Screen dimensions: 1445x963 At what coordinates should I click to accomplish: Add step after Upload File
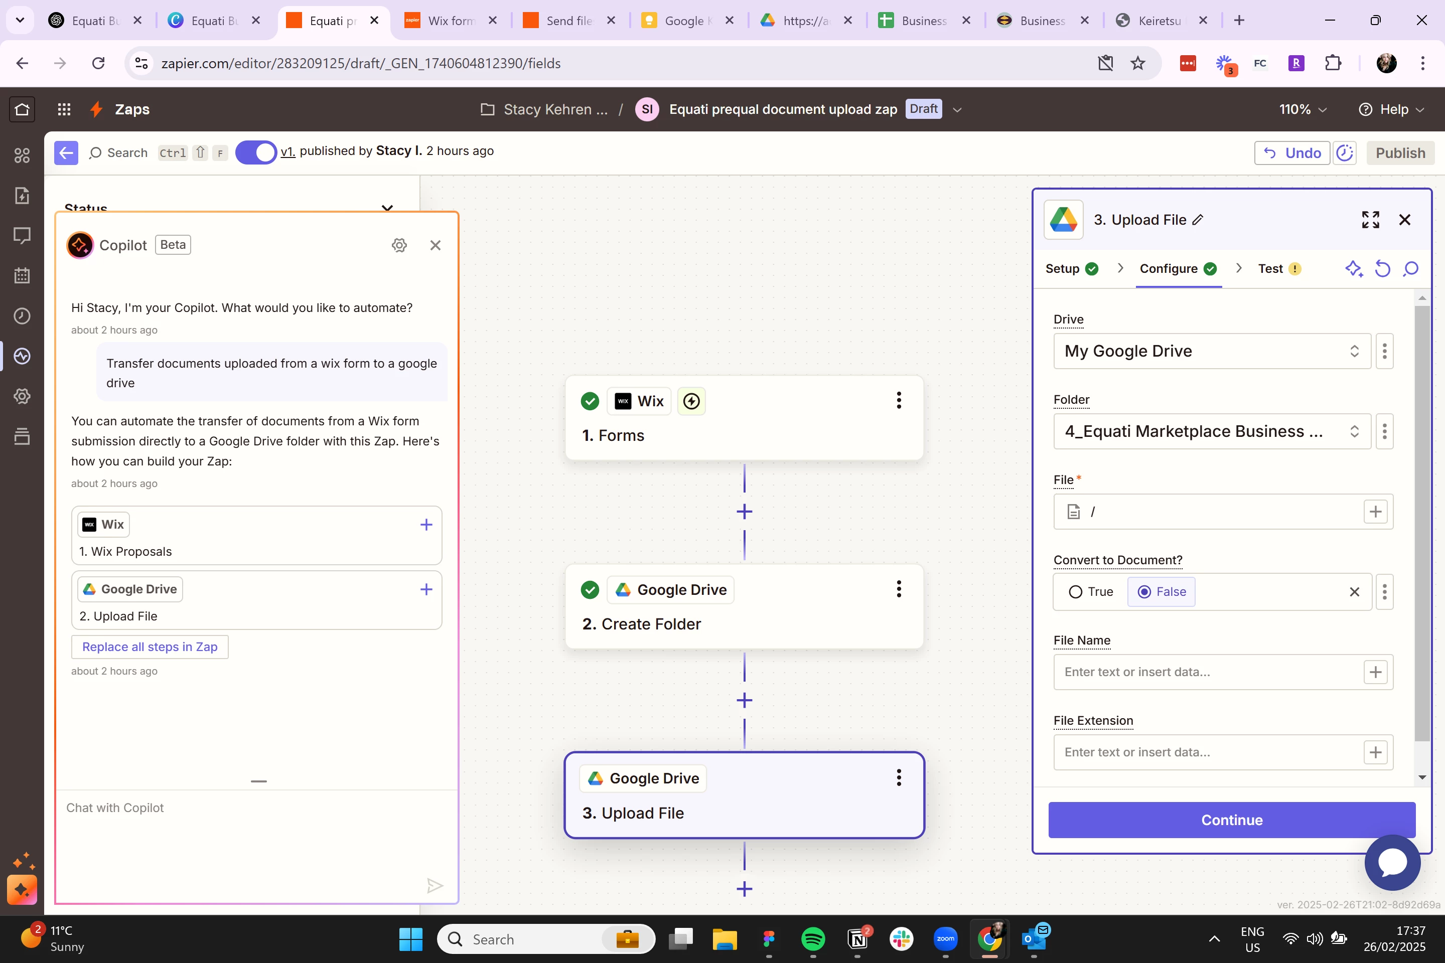[x=744, y=889]
